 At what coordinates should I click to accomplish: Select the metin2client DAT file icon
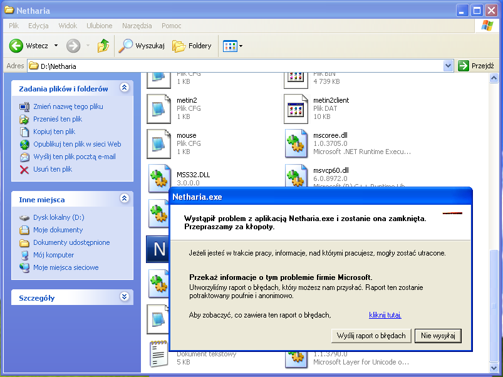point(296,109)
